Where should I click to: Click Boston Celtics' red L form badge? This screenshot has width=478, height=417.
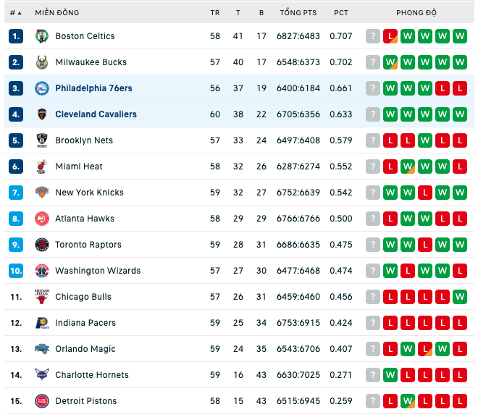390,36
